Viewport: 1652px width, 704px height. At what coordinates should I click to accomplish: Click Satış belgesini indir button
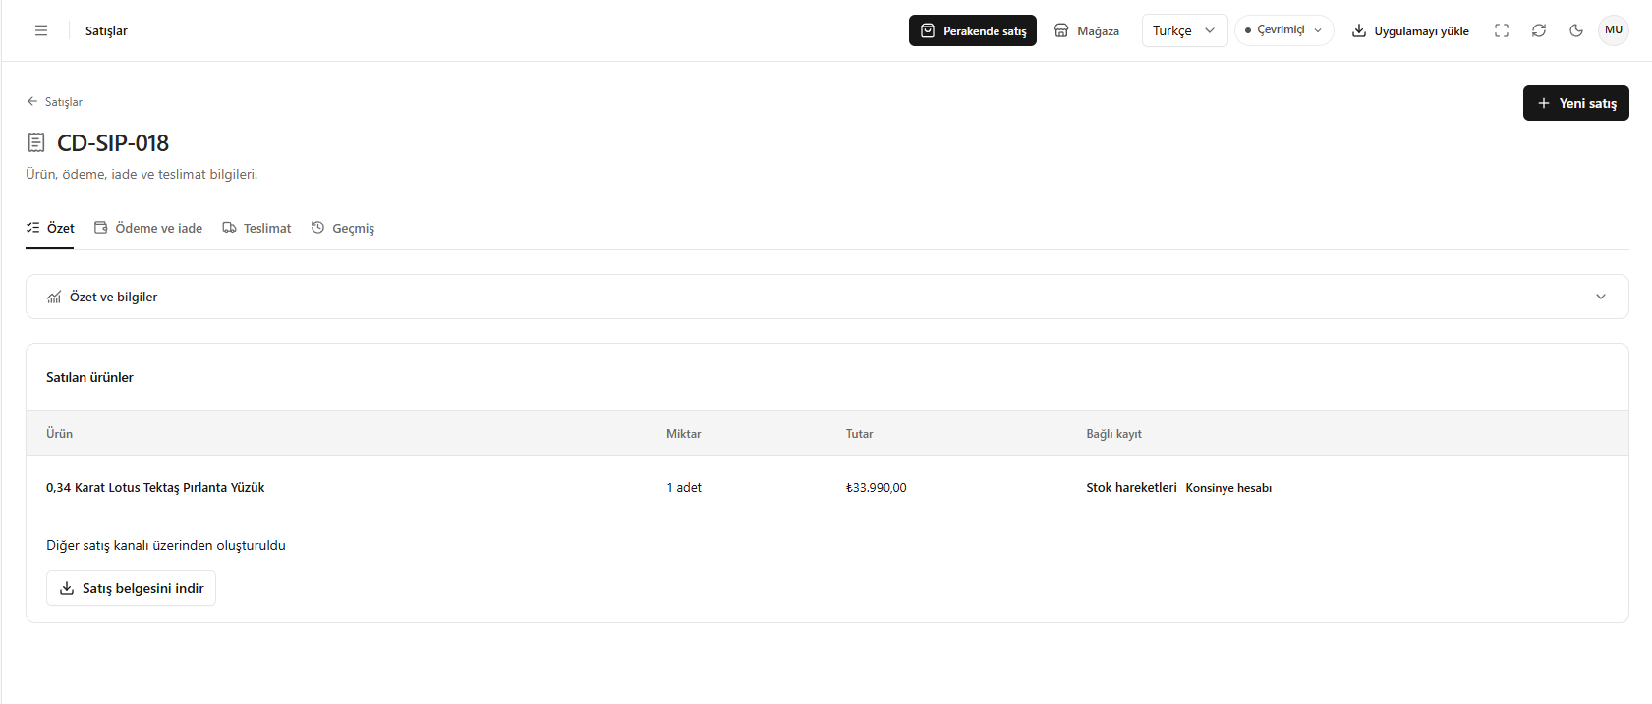coord(131,588)
